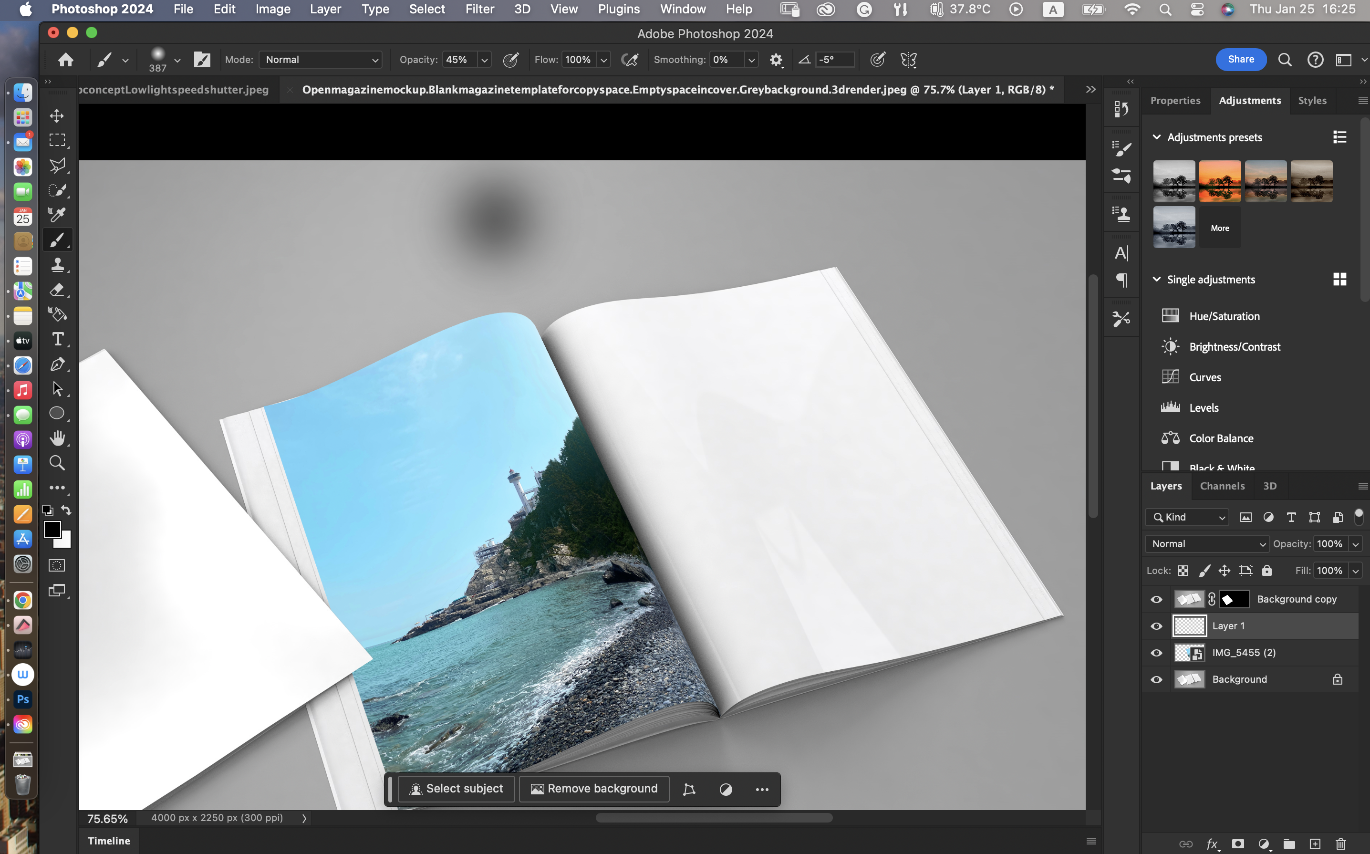Select the Horizontal Type tool
The width and height of the screenshot is (1370, 854).
(57, 339)
